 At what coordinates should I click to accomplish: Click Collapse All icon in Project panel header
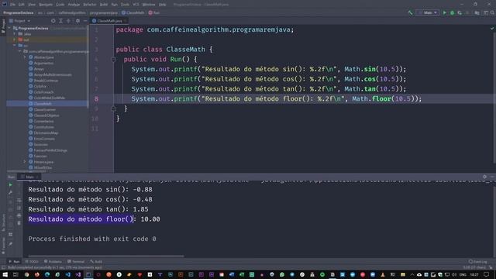coord(68,21)
